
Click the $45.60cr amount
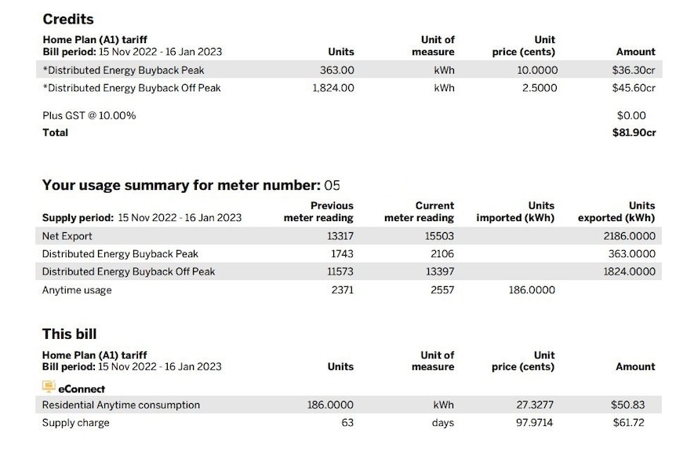pyautogui.click(x=634, y=88)
